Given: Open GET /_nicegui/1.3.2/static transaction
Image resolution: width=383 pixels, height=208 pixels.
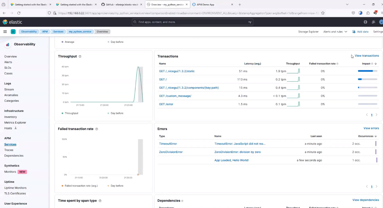Looking at the screenshot, I should pyautogui.click(x=177, y=71).
